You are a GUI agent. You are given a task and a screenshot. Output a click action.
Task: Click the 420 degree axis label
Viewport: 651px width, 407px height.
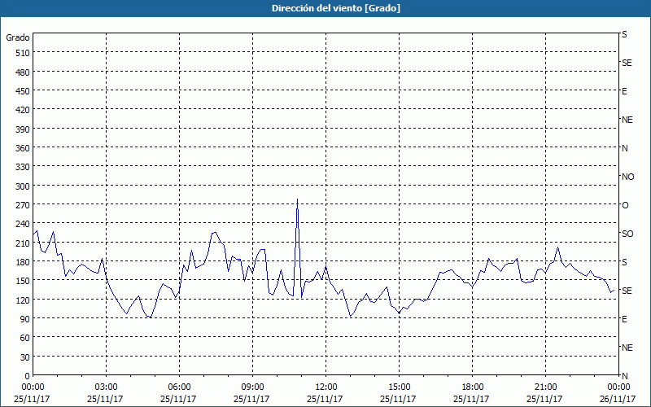[x=23, y=110]
